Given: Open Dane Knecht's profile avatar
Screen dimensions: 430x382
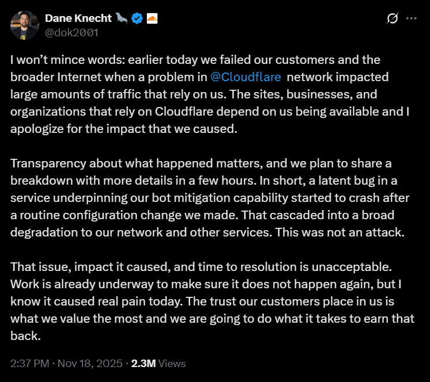Looking at the screenshot, I should 25,25.
